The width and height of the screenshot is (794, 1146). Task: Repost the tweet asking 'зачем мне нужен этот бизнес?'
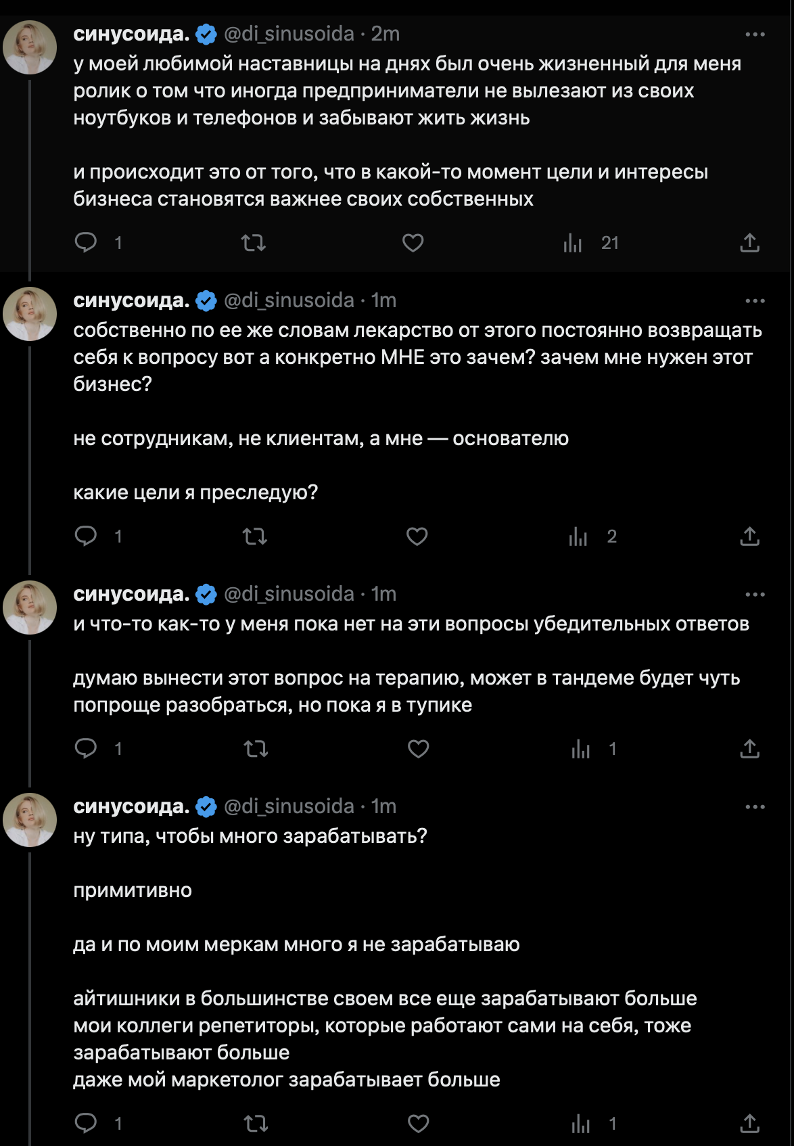point(255,536)
